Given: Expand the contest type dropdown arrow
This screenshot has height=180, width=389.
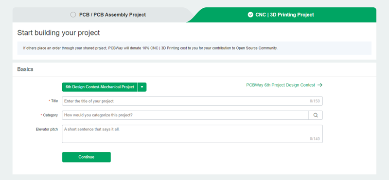Looking at the screenshot, I should click(142, 87).
